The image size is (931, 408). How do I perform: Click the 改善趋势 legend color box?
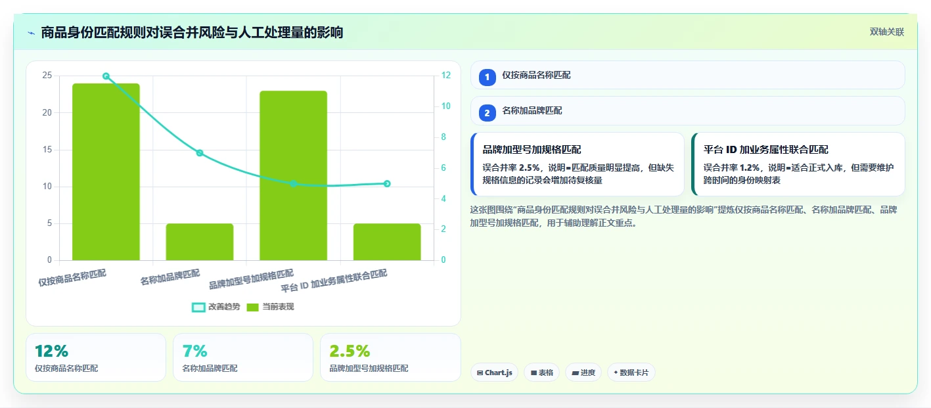click(x=198, y=307)
